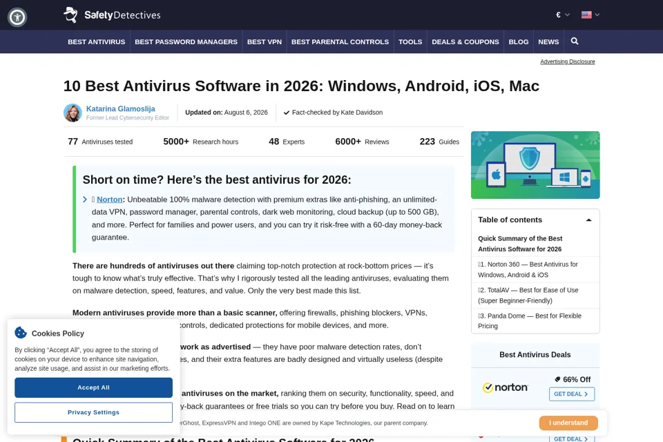Click the devices antivirus banner image
The height and width of the screenshot is (442, 663).
(x=535, y=165)
